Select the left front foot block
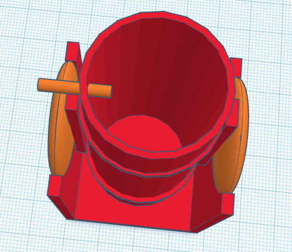Image resolution: width=292 pixels, height=252 pixels. pos(54,186)
